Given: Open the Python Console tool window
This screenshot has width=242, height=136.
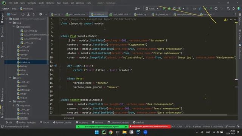Looking at the screenshot, I should (62, 122).
